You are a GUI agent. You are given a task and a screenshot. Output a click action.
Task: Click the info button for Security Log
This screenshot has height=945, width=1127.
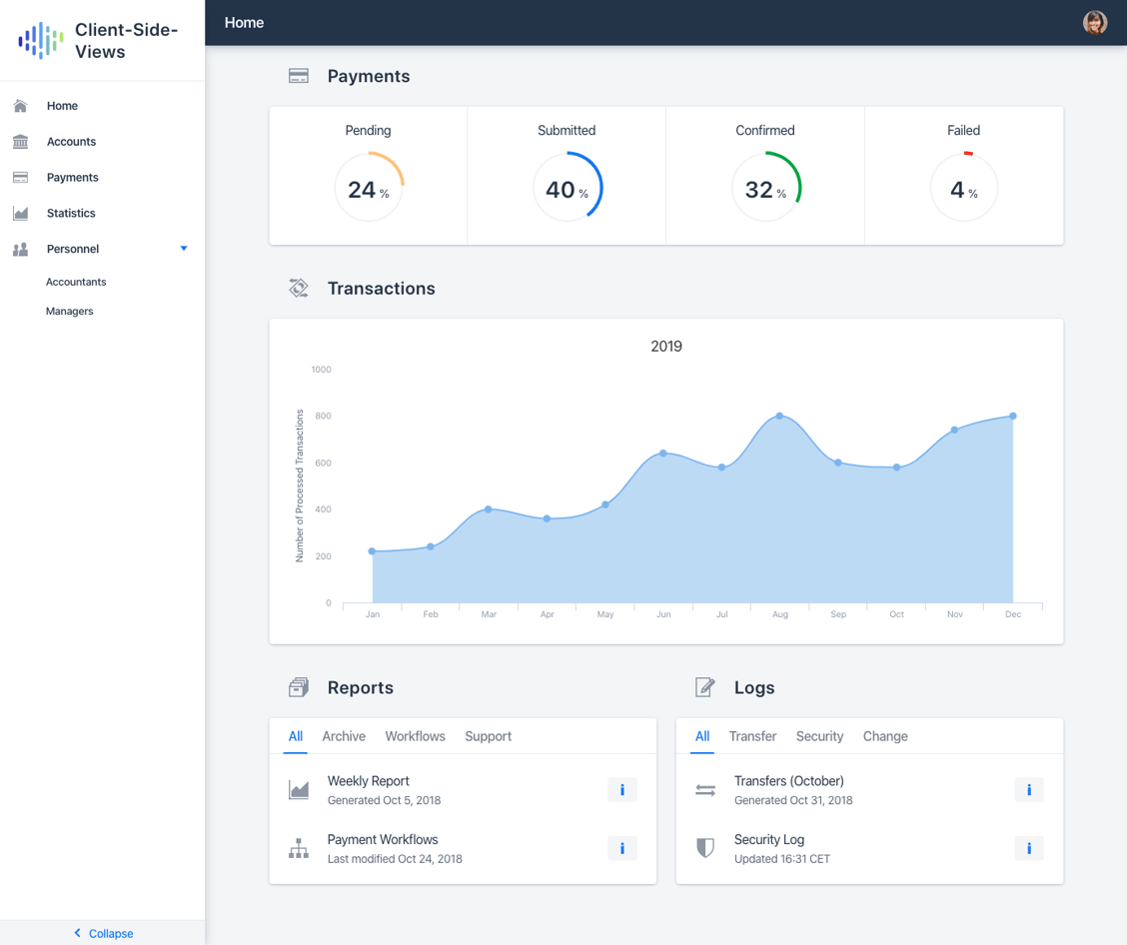[x=1028, y=848]
